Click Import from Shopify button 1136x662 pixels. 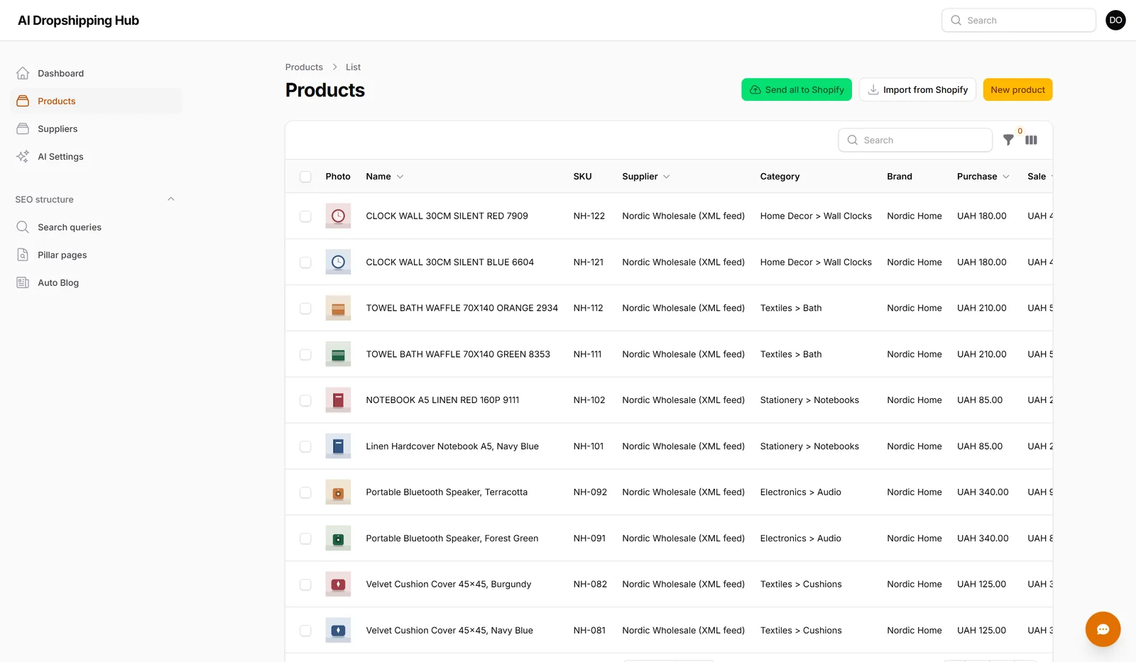pos(917,89)
